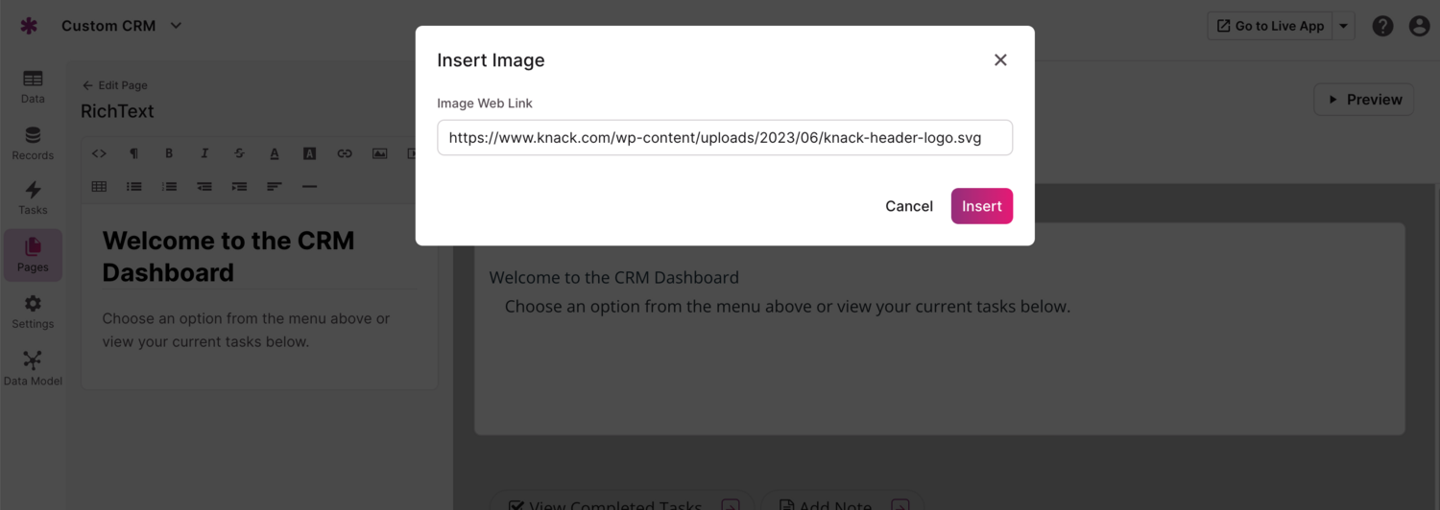Image resolution: width=1440 pixels, height=510 pixels.
Task: Click the Image Web Link field
Action: click(x=724, y=138)
